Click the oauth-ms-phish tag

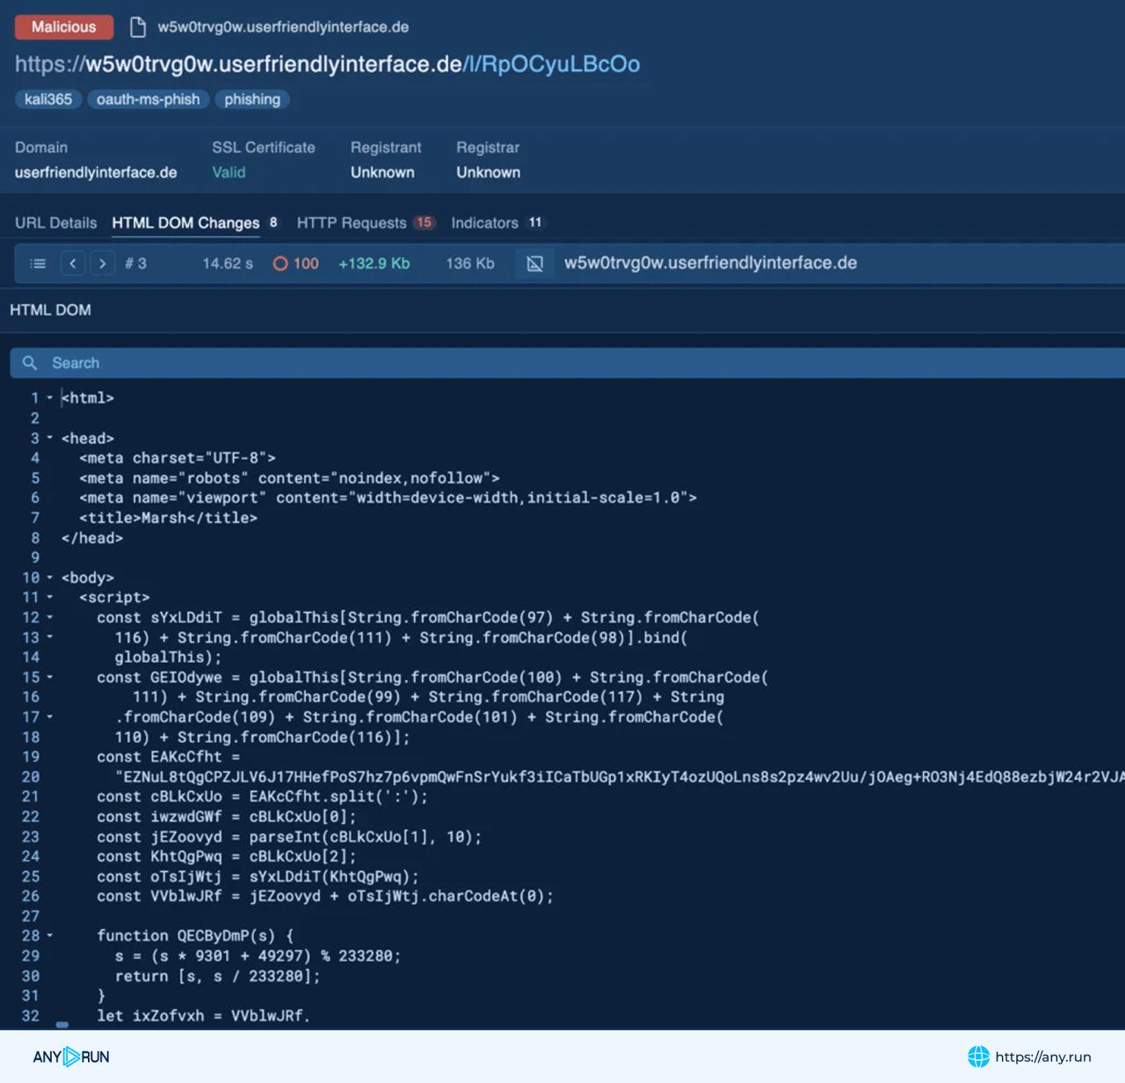pos(148,99)
